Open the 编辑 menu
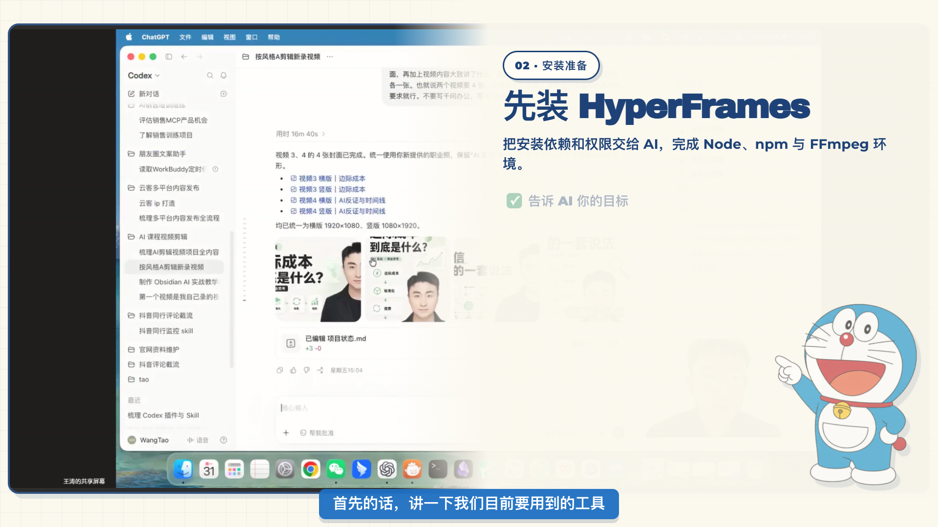Screen dimensions: 938x527 [208, 37]
